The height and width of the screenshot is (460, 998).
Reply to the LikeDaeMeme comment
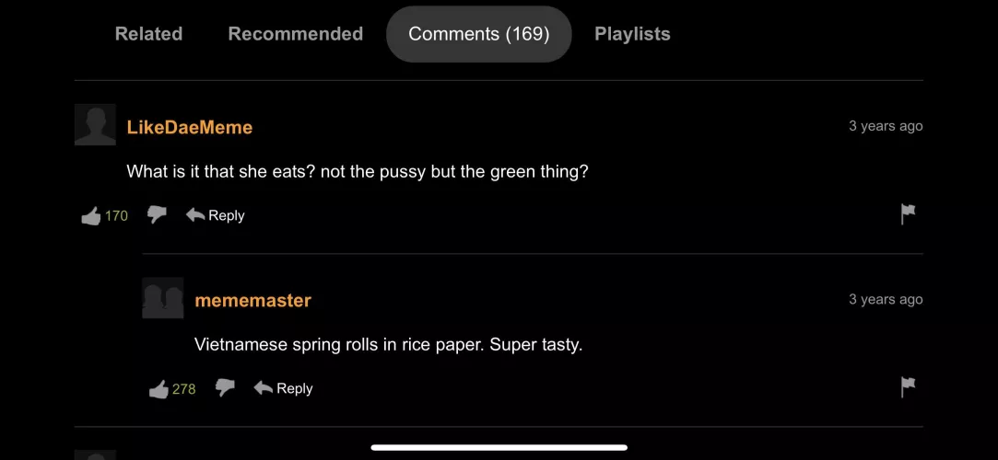[216, 215]
